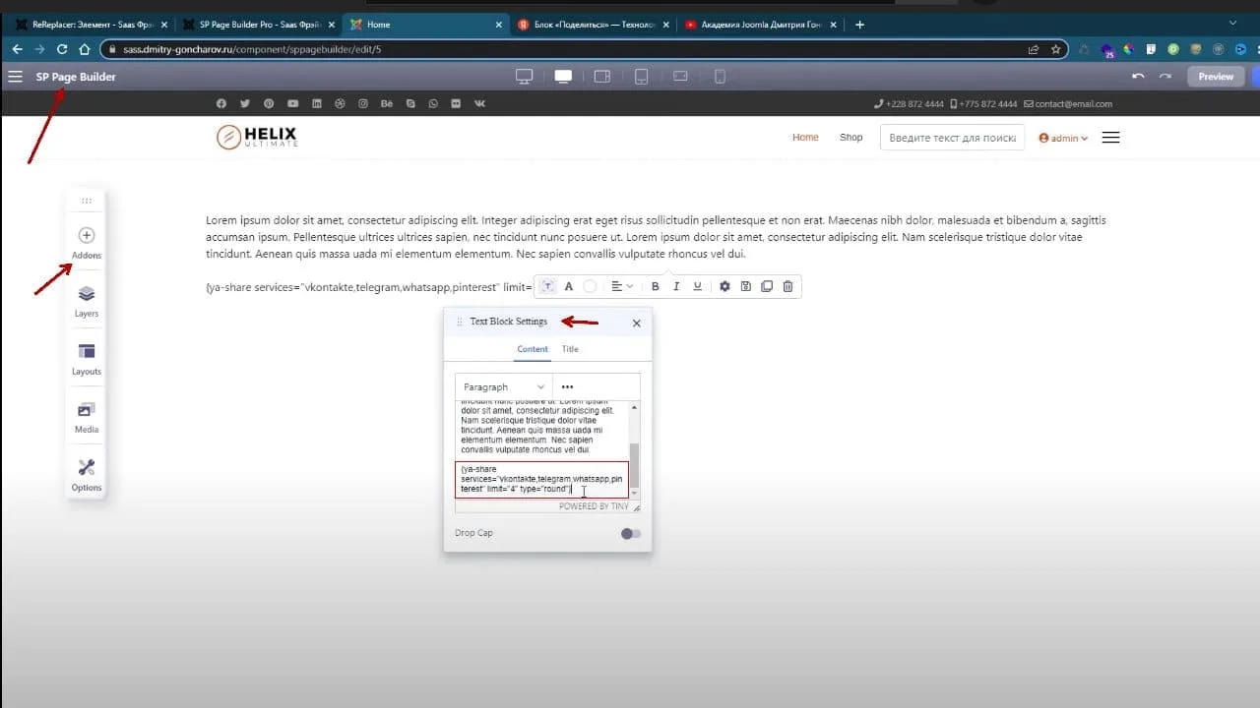Open the Layers panel
The width and height of the screenshot is (1260, 708).
tap(87, 301)
